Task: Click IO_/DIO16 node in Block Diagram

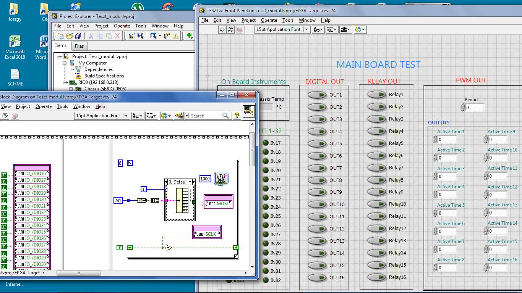Action: pos(32,173)
